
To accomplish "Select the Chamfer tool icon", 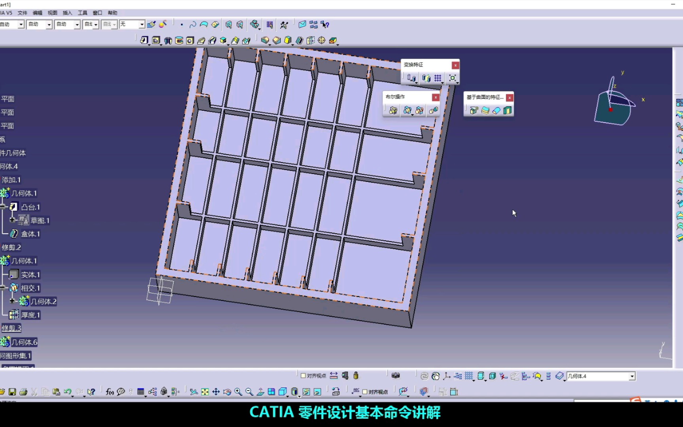I will (277, 40).
